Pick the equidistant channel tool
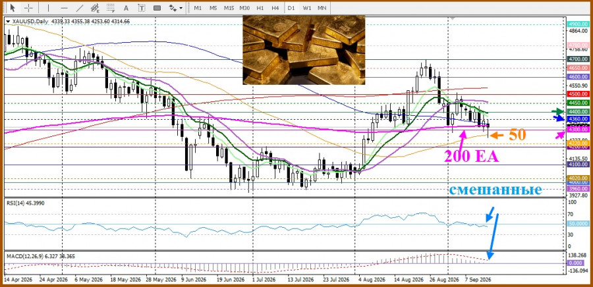This screenshot has height=287, width=593. coord(95,7)
